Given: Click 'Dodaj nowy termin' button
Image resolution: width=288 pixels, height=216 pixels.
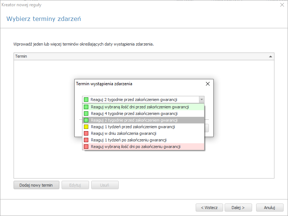Looking at the screenshot, I should [36, 185].
